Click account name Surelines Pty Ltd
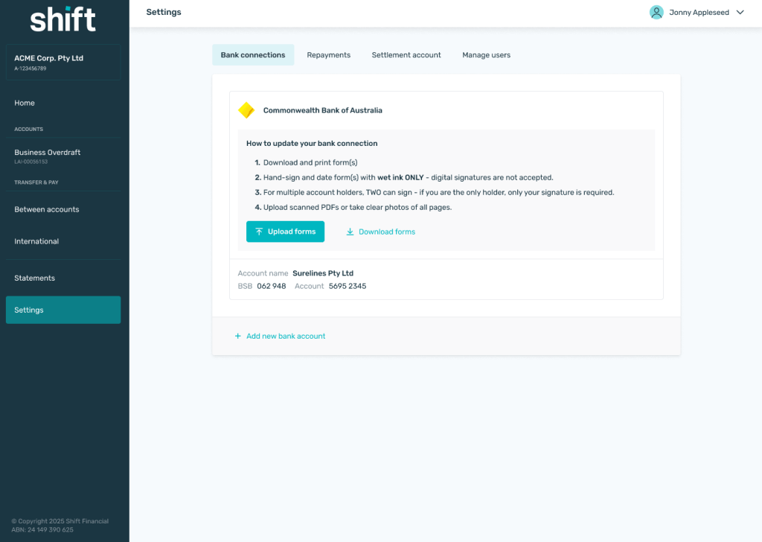The width and height of the screenshot is (762, 542). coord(323,273)
